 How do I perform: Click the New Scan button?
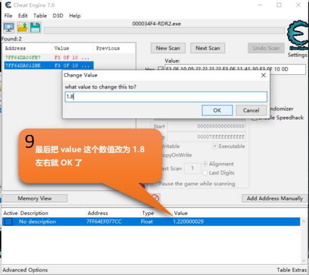click(x=168, y=48)
